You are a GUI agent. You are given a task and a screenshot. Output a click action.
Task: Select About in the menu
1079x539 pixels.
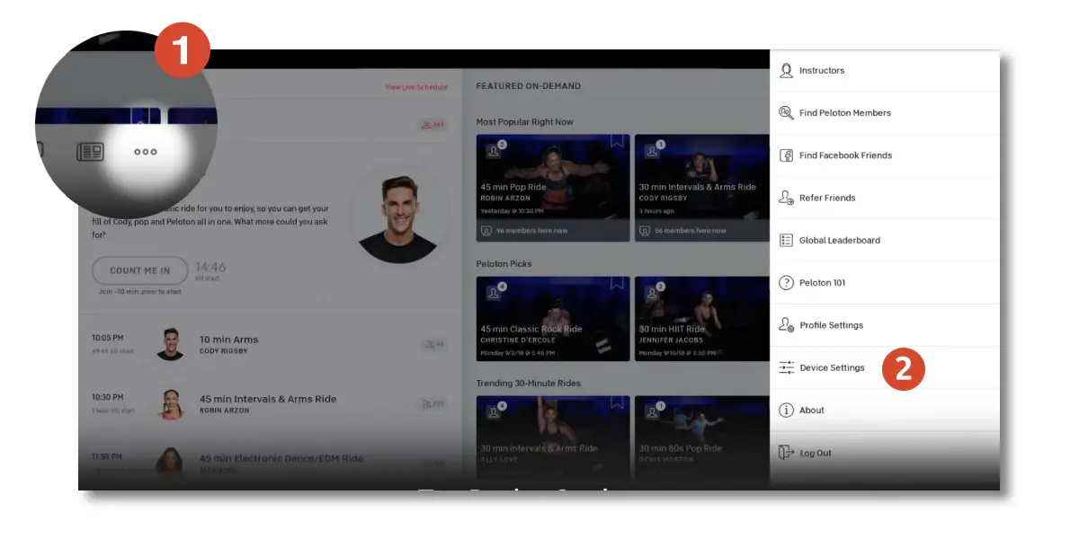point(885,411)
